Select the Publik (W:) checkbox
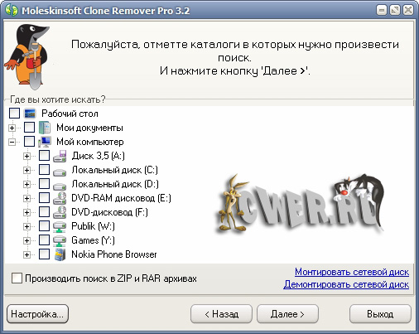The height and width of the screenshot is (334, 419). coord(44,226)
